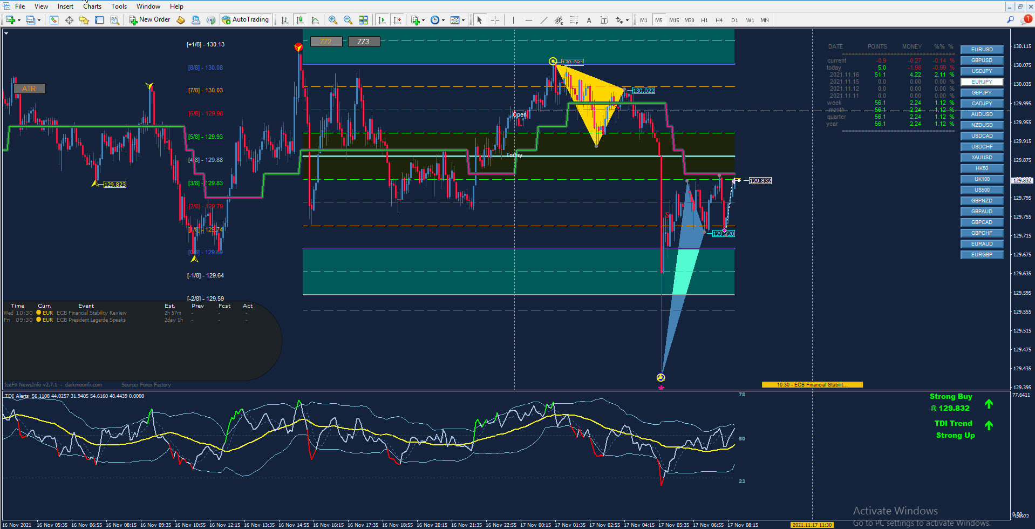Open the Market Watch star icon

[x=84, y=20]
